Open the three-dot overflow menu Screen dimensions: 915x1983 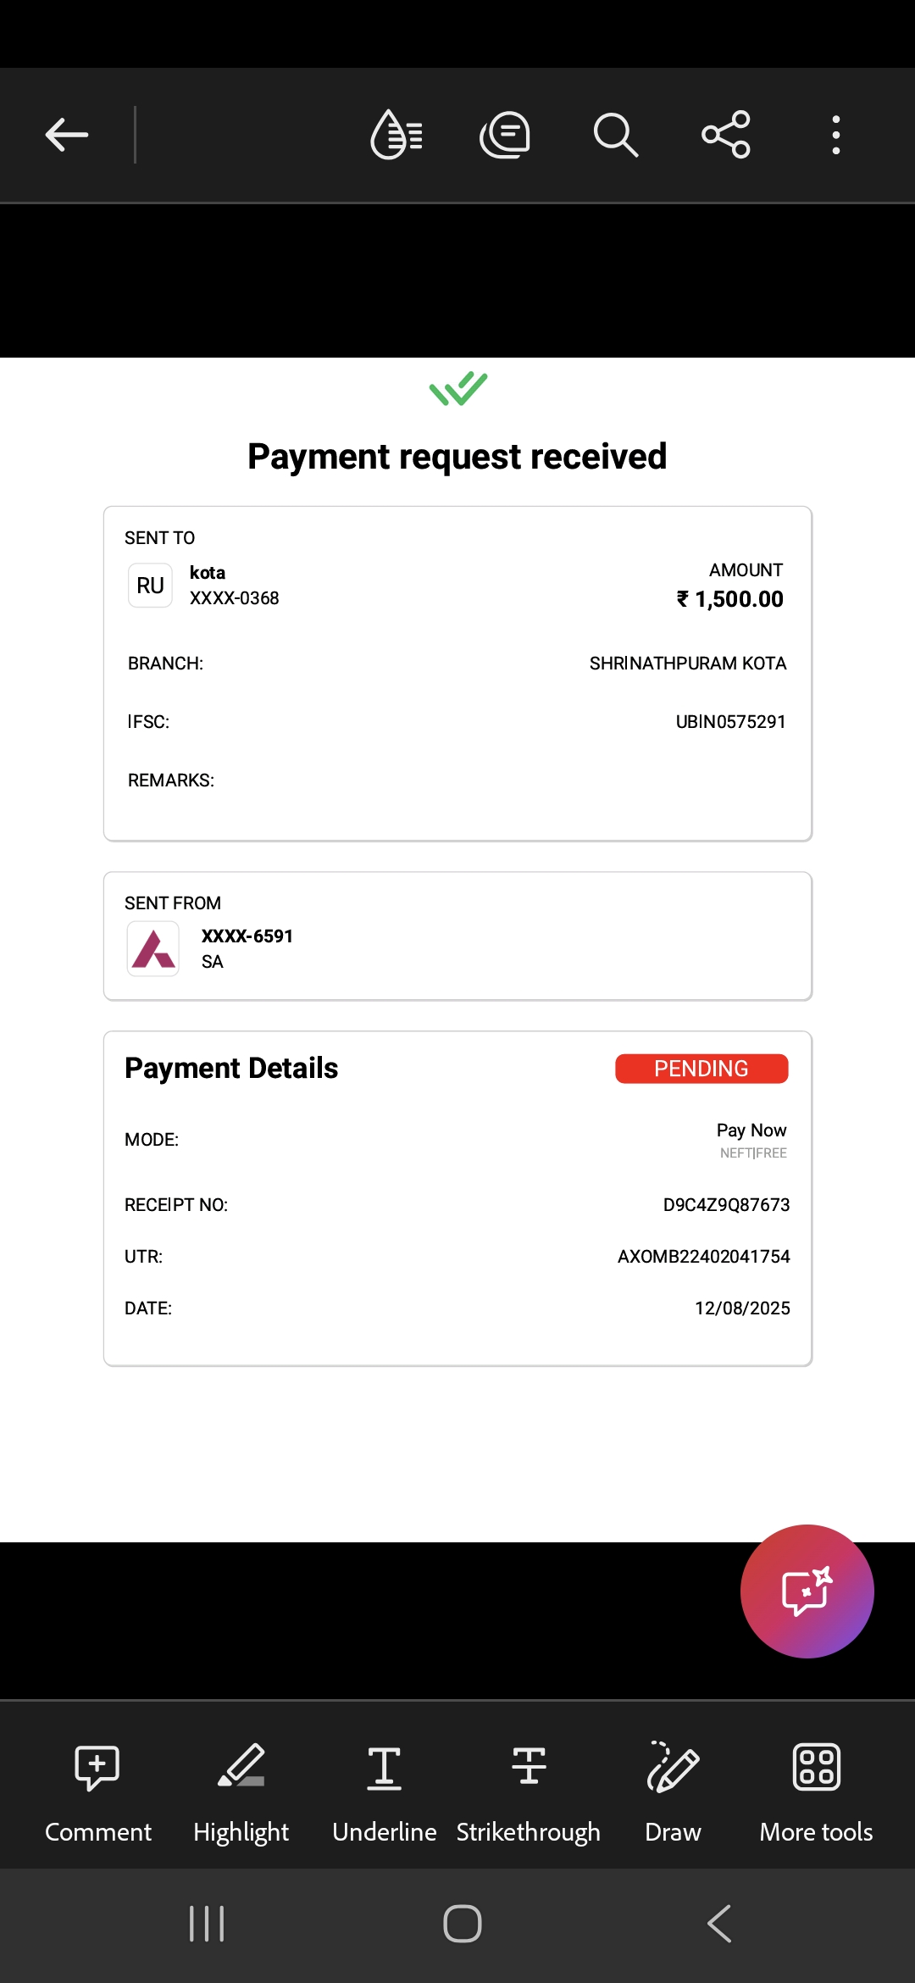[836, 135]
